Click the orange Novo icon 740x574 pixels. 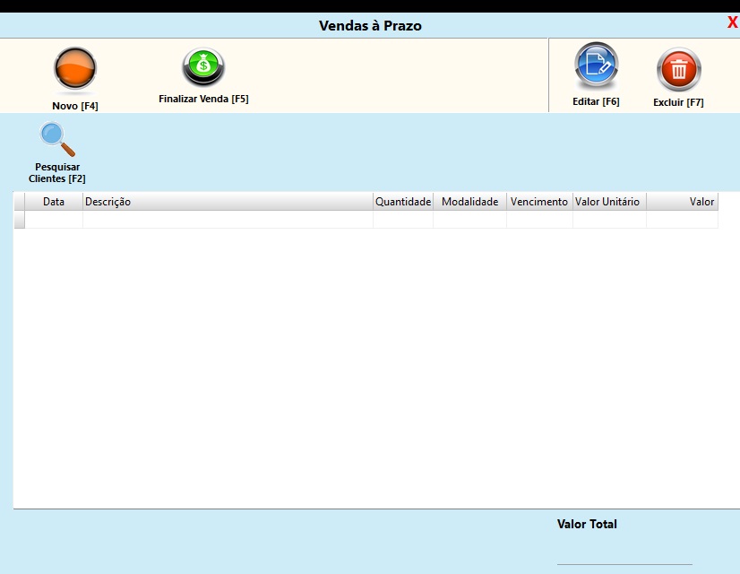coord(74,69)
